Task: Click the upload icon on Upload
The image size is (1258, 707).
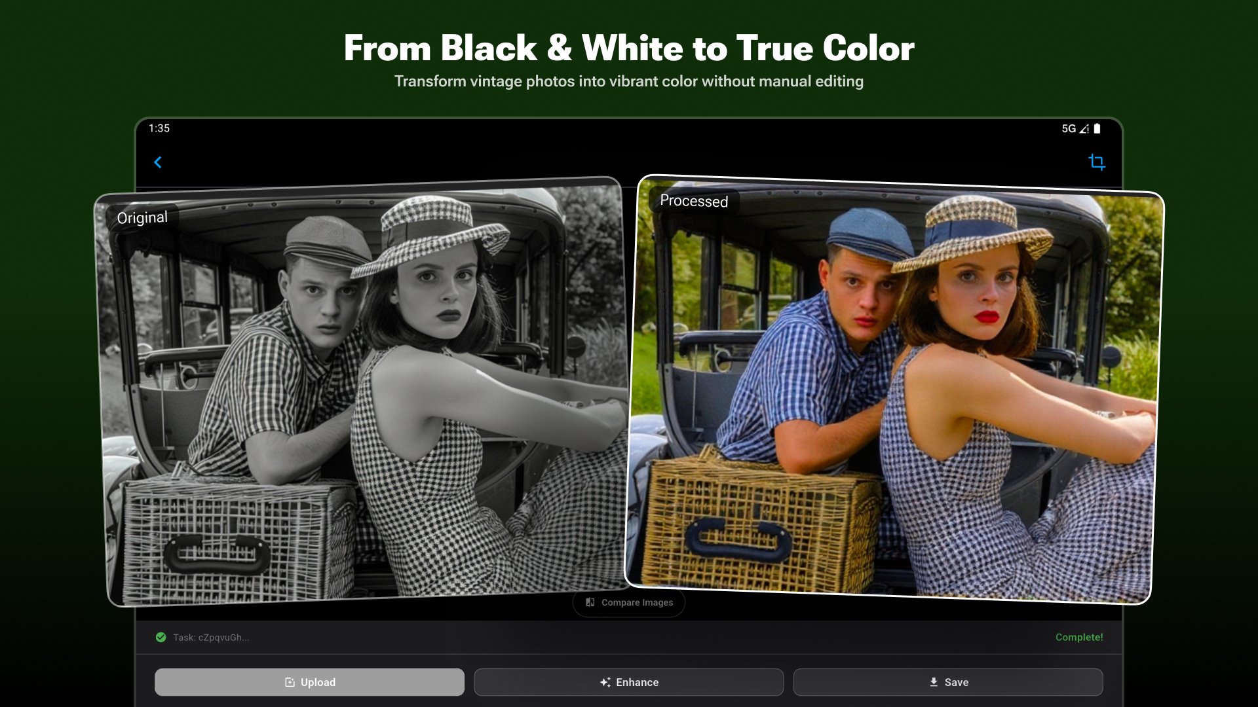Action: 290,682
